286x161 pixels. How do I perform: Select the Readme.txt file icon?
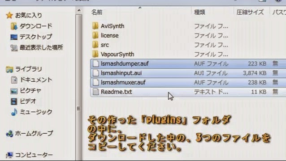[x=95, y=92]
